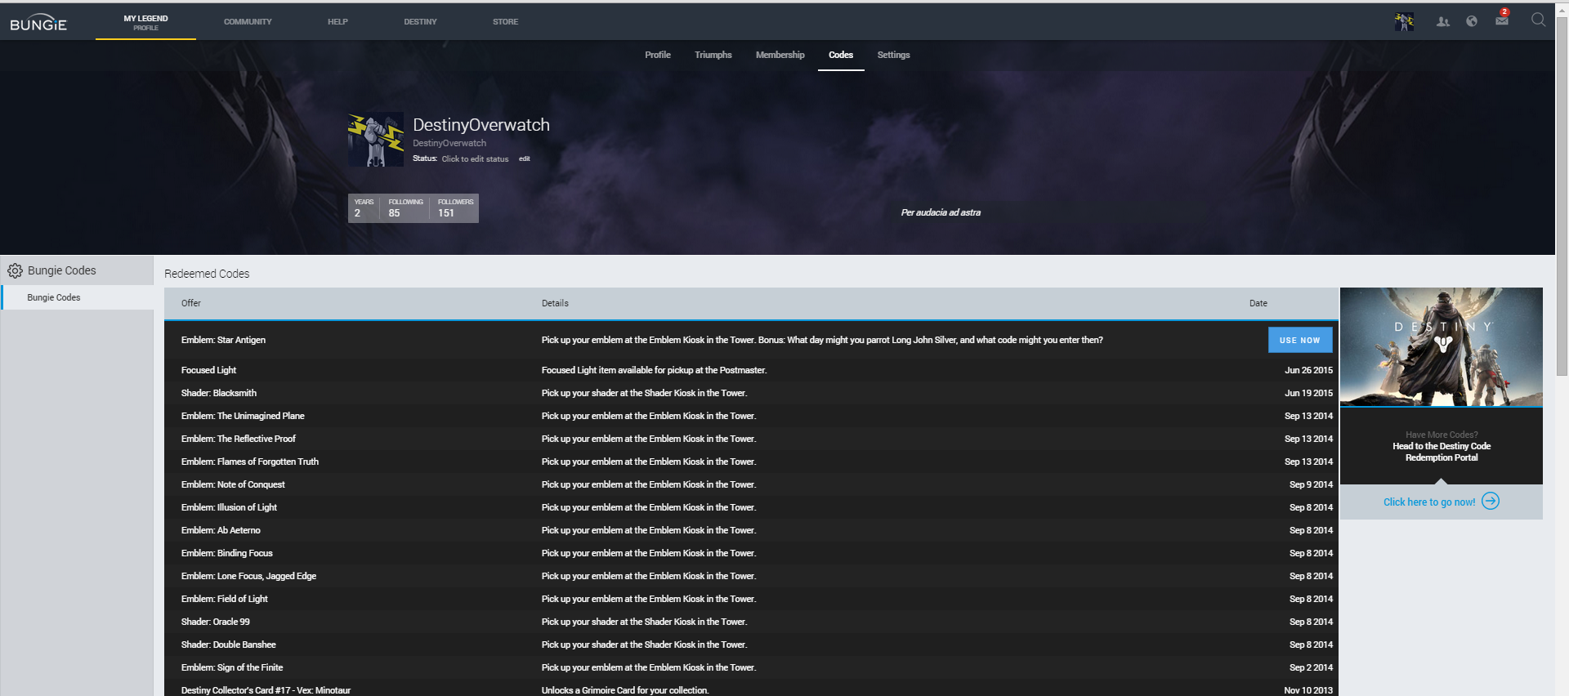Click 'Emblem: The Unimagined Plane' row
Viewport: 1569px width, 696px height.
pos(751,416)
